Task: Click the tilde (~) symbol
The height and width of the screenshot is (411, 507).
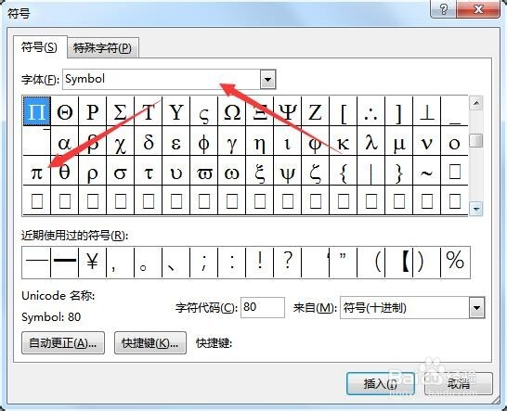Action: pyautogui.click(x=427, y=171)
